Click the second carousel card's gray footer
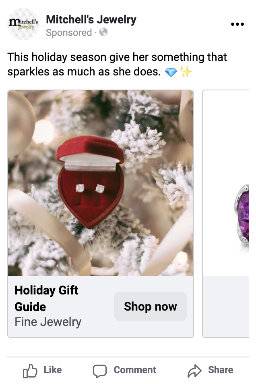The image size is (256, 384). pyautogui.click(x=227, y=307)
